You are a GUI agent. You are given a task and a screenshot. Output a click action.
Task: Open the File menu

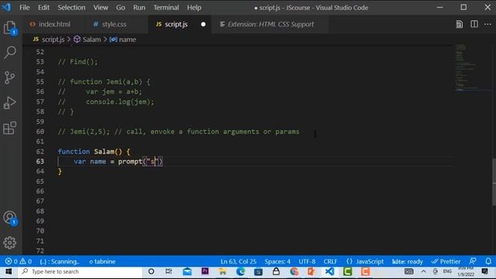[24, 7]
